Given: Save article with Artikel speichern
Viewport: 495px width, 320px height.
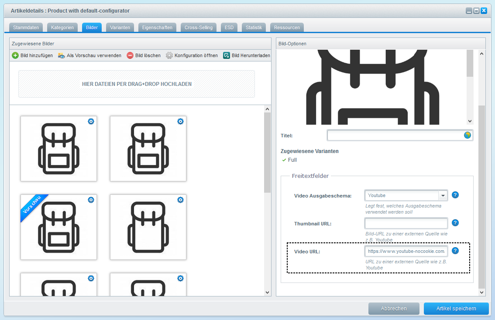Looking at the screenshot, I should pyautogui.click(x=456, y=309).
